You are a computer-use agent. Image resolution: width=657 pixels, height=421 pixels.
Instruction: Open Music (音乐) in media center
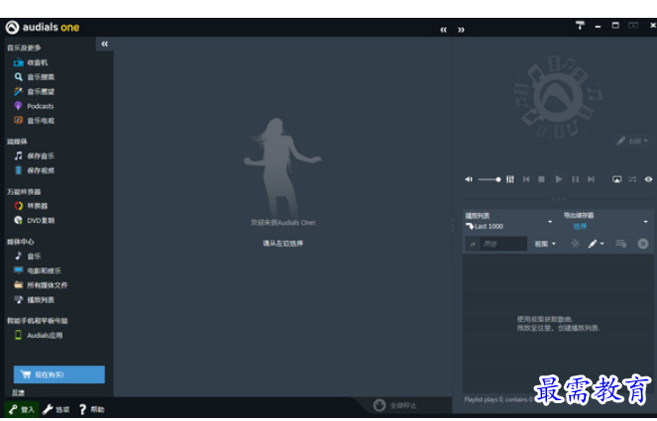(x=27, y=256)
